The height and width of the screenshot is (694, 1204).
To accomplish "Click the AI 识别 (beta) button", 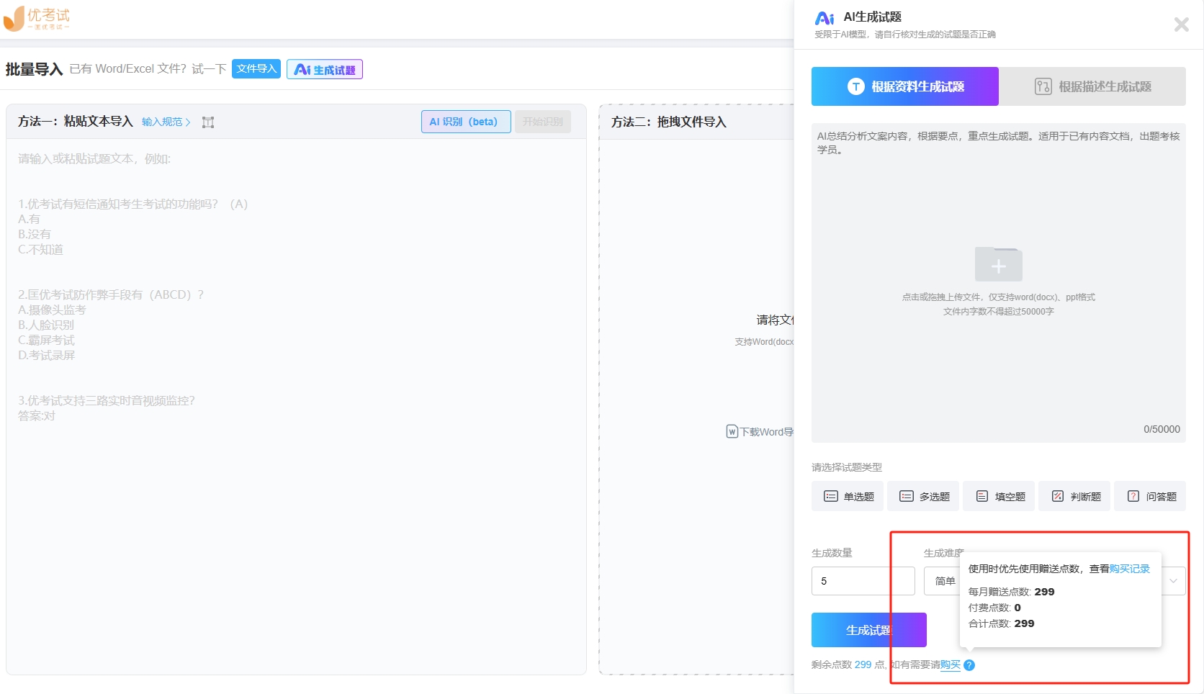I will point(466,122).
